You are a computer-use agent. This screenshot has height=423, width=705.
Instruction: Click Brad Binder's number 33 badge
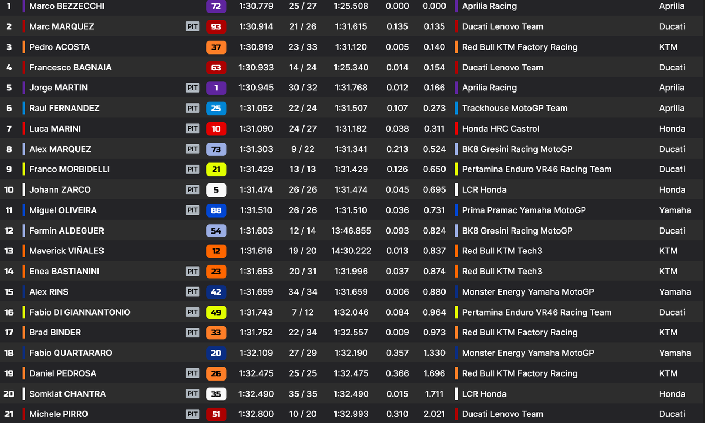point(216,332)
